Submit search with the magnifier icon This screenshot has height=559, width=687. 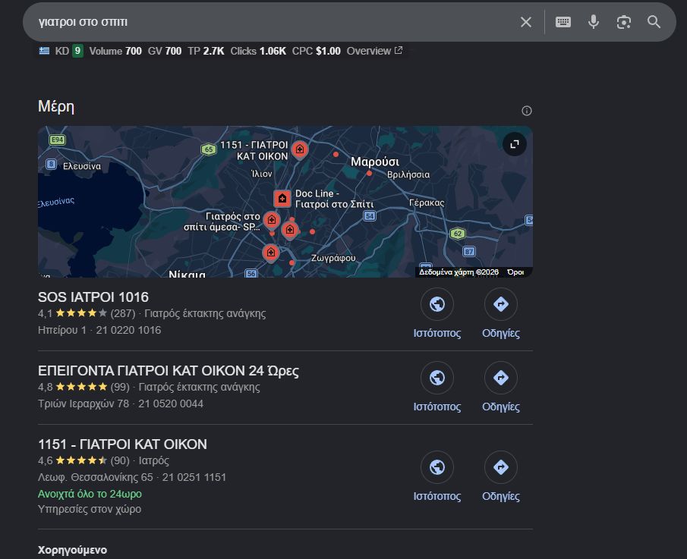(x=654, y=22)
